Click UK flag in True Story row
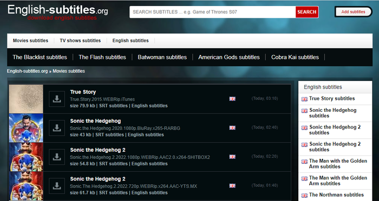 pyautogui.click(x=232, y=99)
